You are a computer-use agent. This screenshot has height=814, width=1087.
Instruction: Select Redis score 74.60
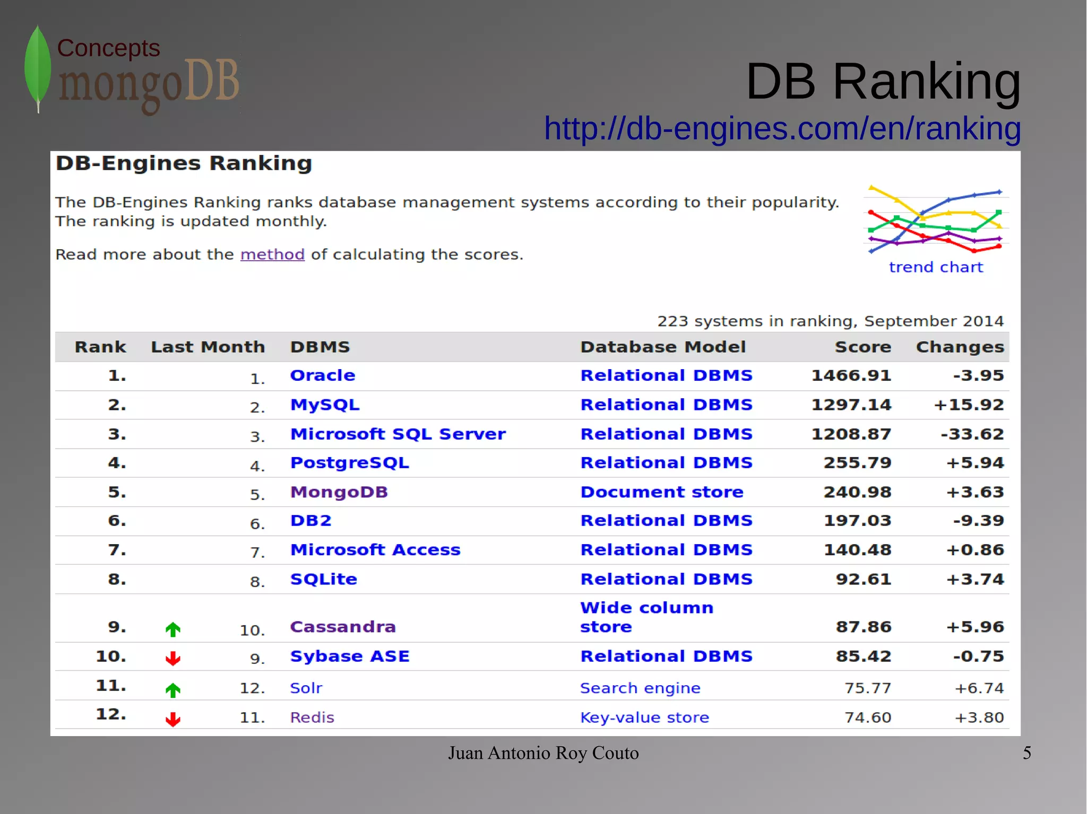coord(868,717)
